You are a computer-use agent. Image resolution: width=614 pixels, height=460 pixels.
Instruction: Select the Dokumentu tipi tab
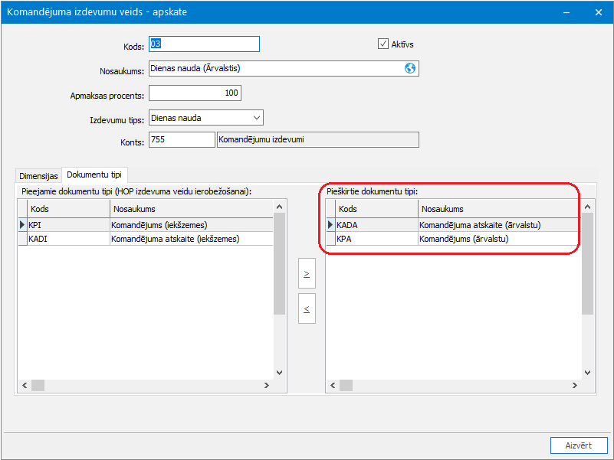coord(94,175)
